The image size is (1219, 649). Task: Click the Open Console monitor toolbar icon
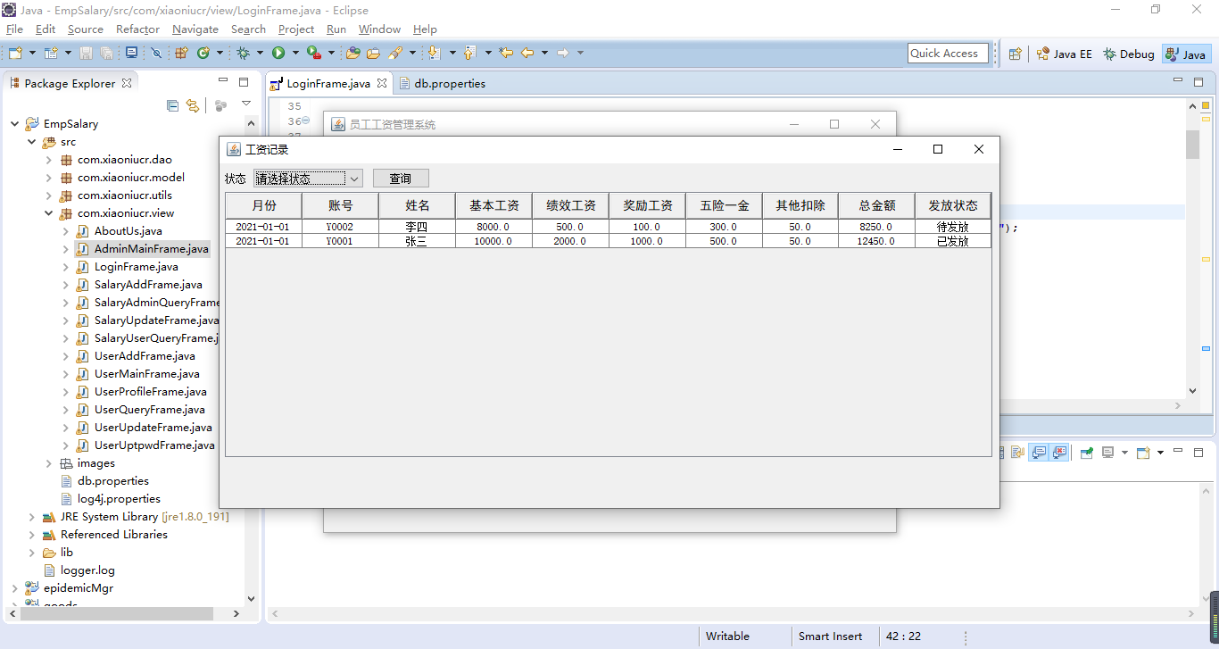[131, 53]
